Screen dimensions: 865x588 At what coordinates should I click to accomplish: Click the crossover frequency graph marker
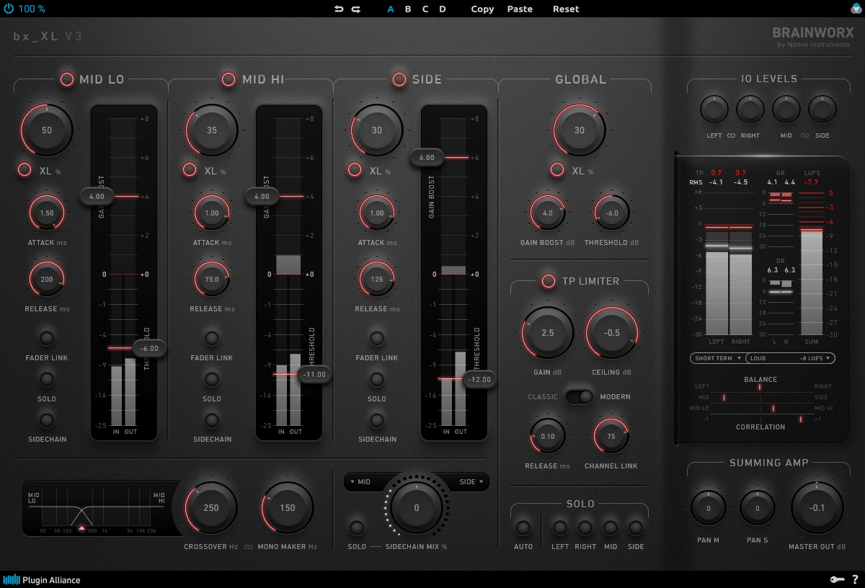coord(81,528)
